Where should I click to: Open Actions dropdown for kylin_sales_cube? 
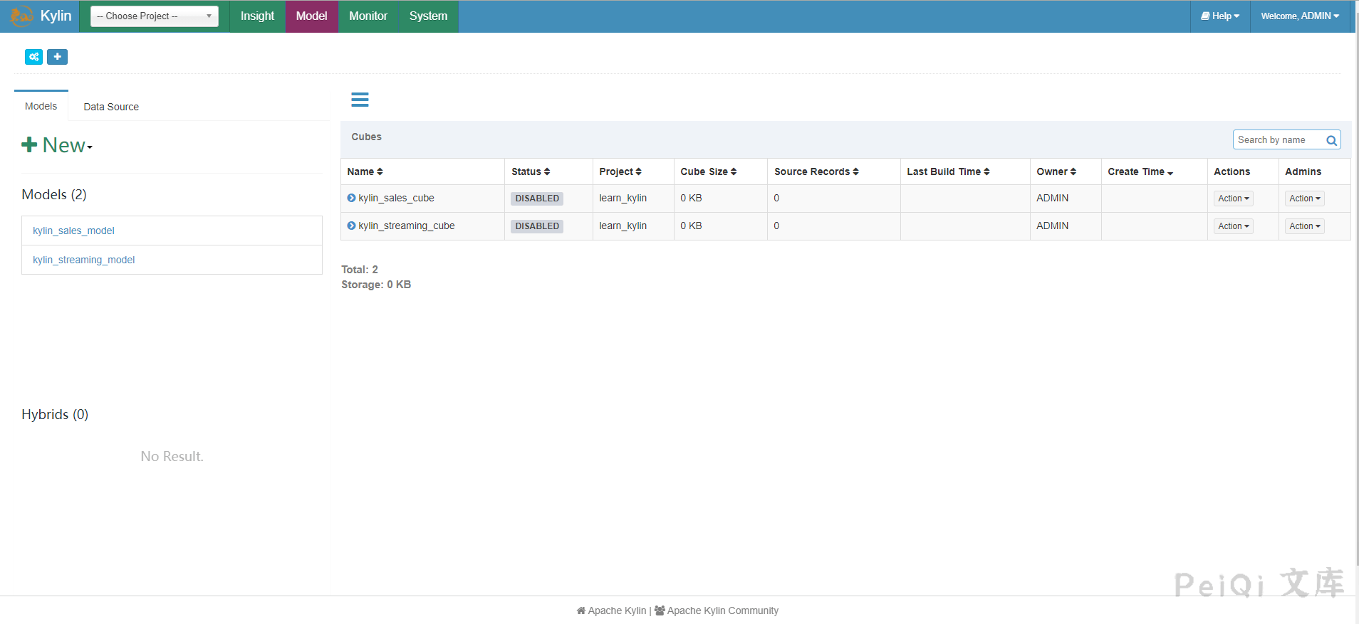click(1233, 199)
